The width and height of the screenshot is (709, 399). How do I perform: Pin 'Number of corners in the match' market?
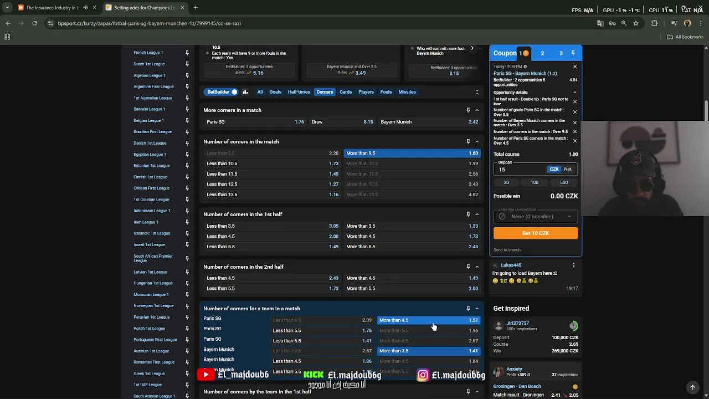coord(468,142)
